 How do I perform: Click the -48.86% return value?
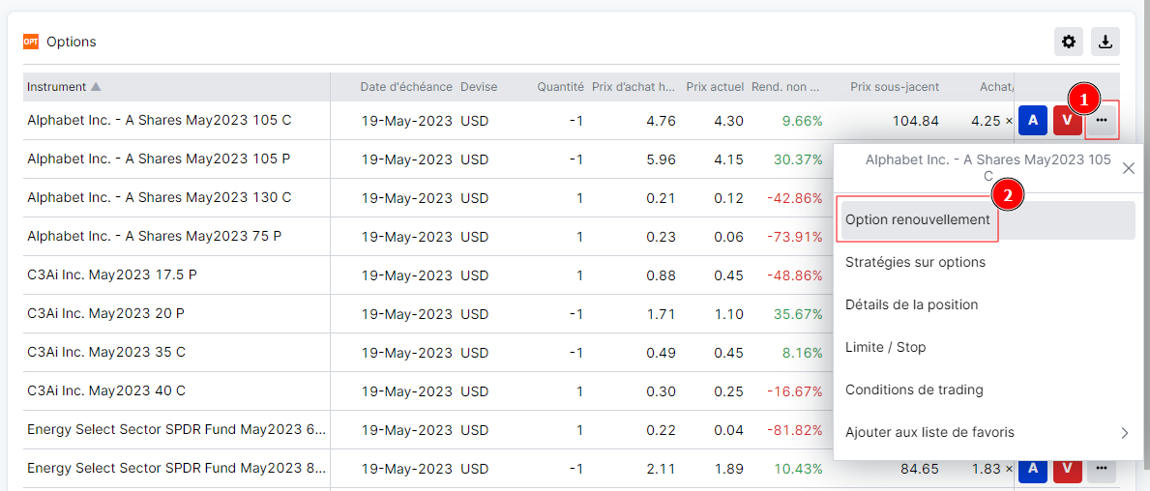tap(794, 276)
